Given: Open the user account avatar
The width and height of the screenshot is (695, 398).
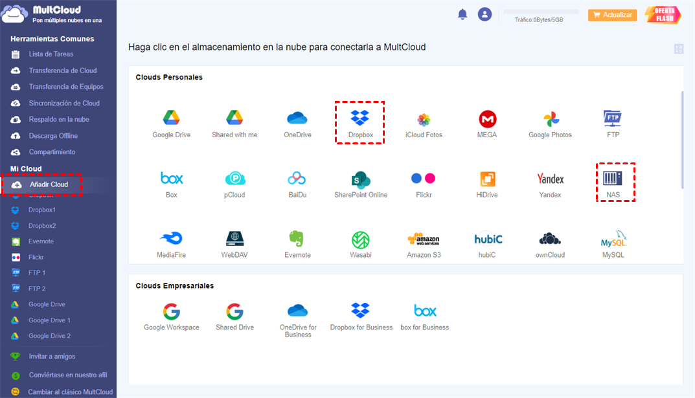Looking at the screenshot, I should click(484, 14).
